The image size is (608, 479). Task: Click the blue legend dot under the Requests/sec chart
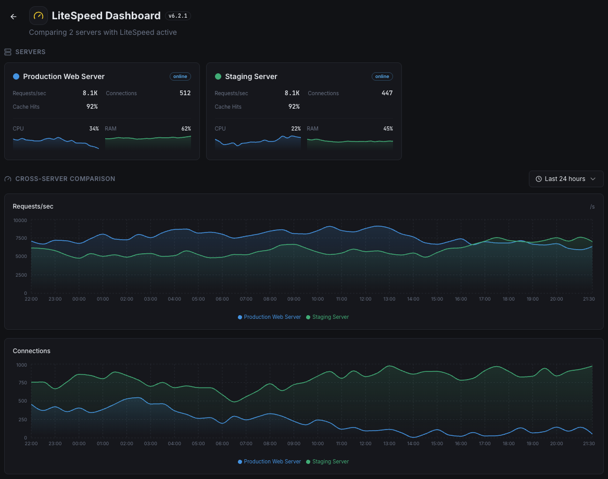(239, 317)
